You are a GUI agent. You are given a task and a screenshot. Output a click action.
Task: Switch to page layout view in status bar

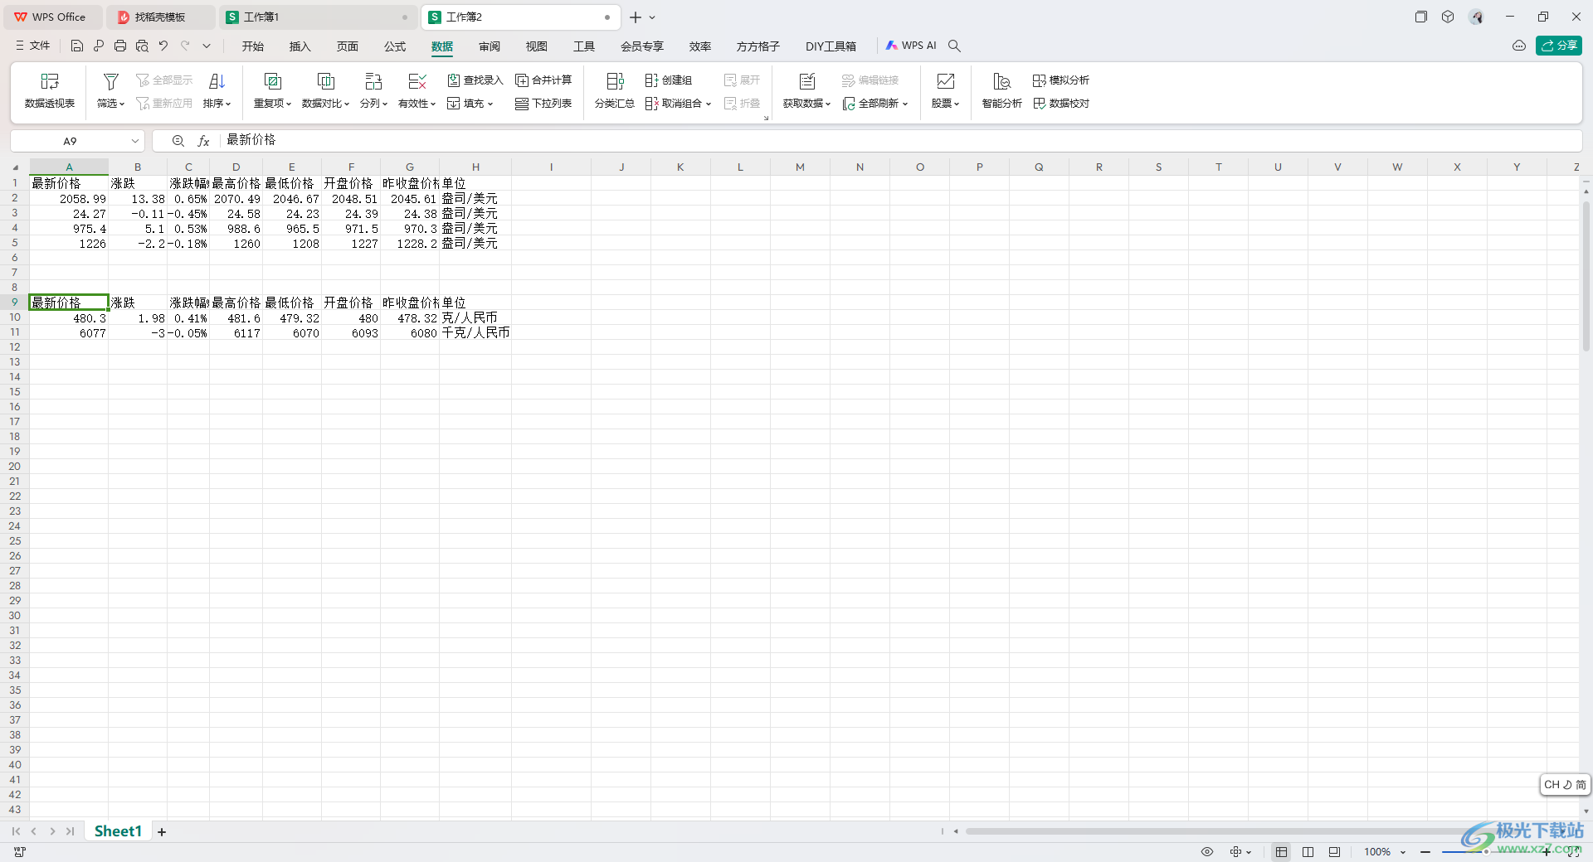click(1308, 852)
